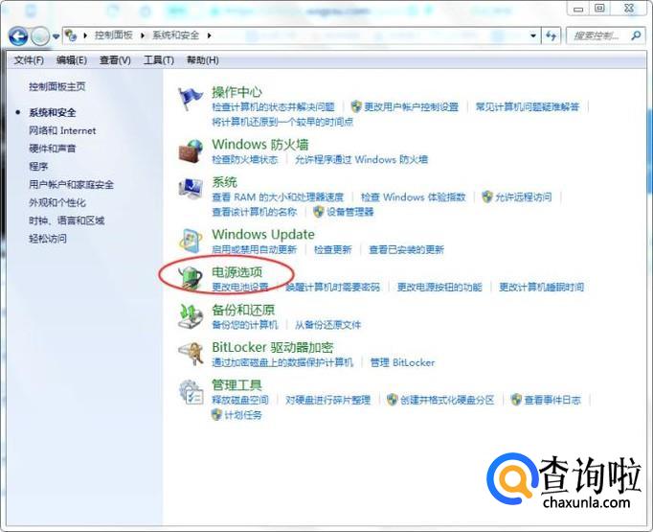Click 更改计算机睡眠时间 link
The image size is (653, 532).
[541, 287]
